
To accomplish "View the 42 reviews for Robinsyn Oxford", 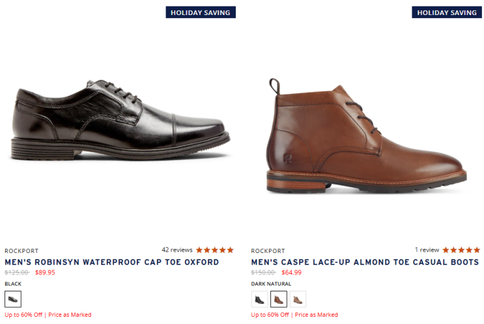I will [x=177, y=250].
